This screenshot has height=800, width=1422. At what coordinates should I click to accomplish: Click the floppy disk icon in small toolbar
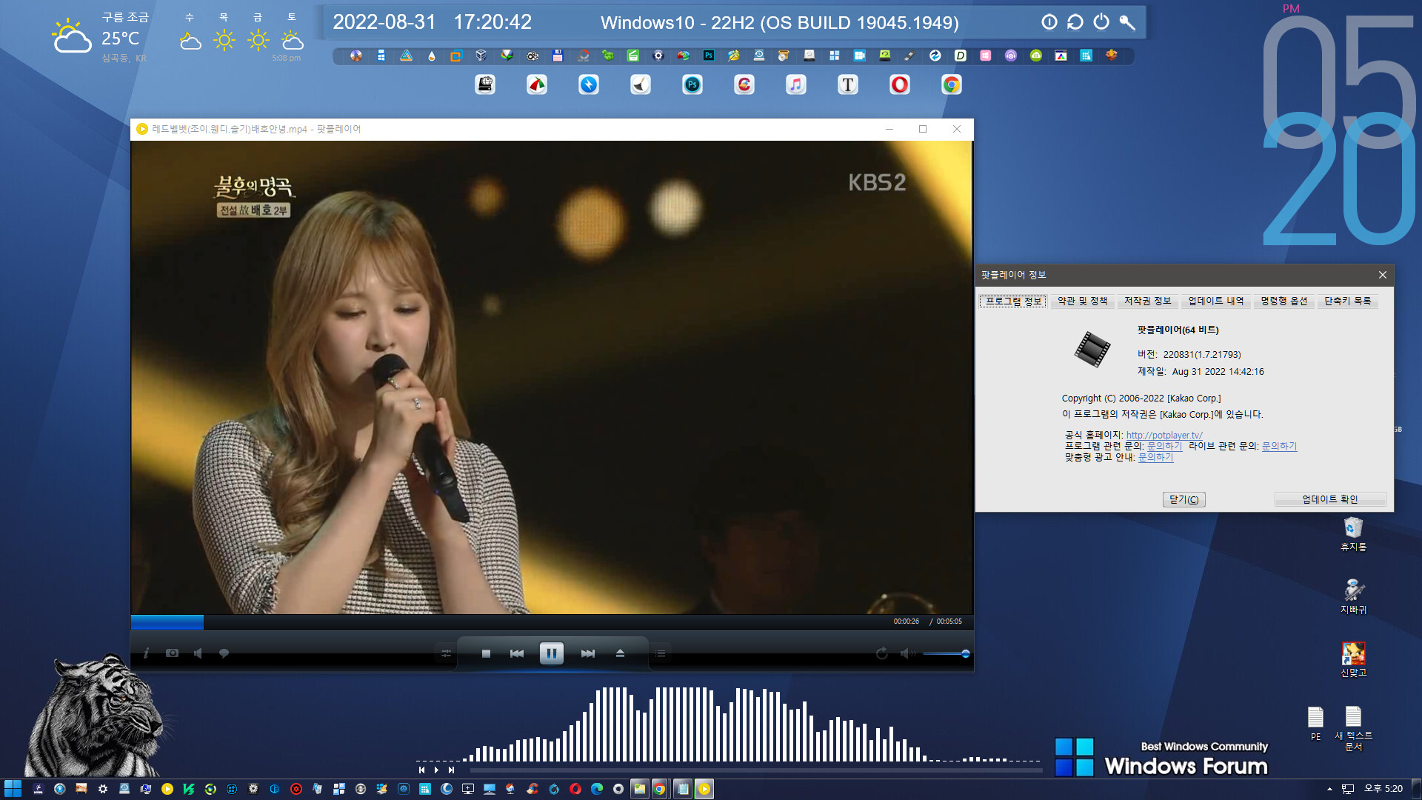(x=558, y=56)
